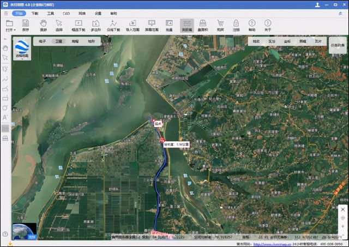Screen dimensions: 349x247
Task: Toggle the 区划 district boundary overlay
Action: [x=272, y=41]
